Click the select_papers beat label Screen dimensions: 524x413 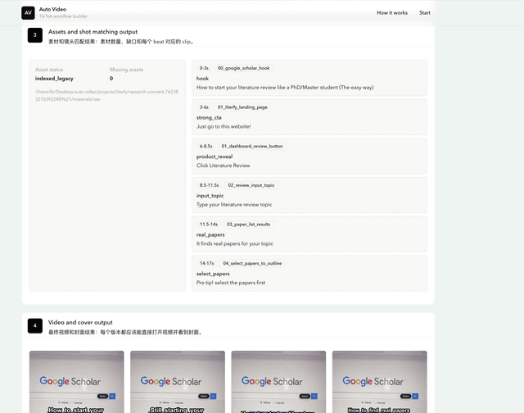point(213,274)
